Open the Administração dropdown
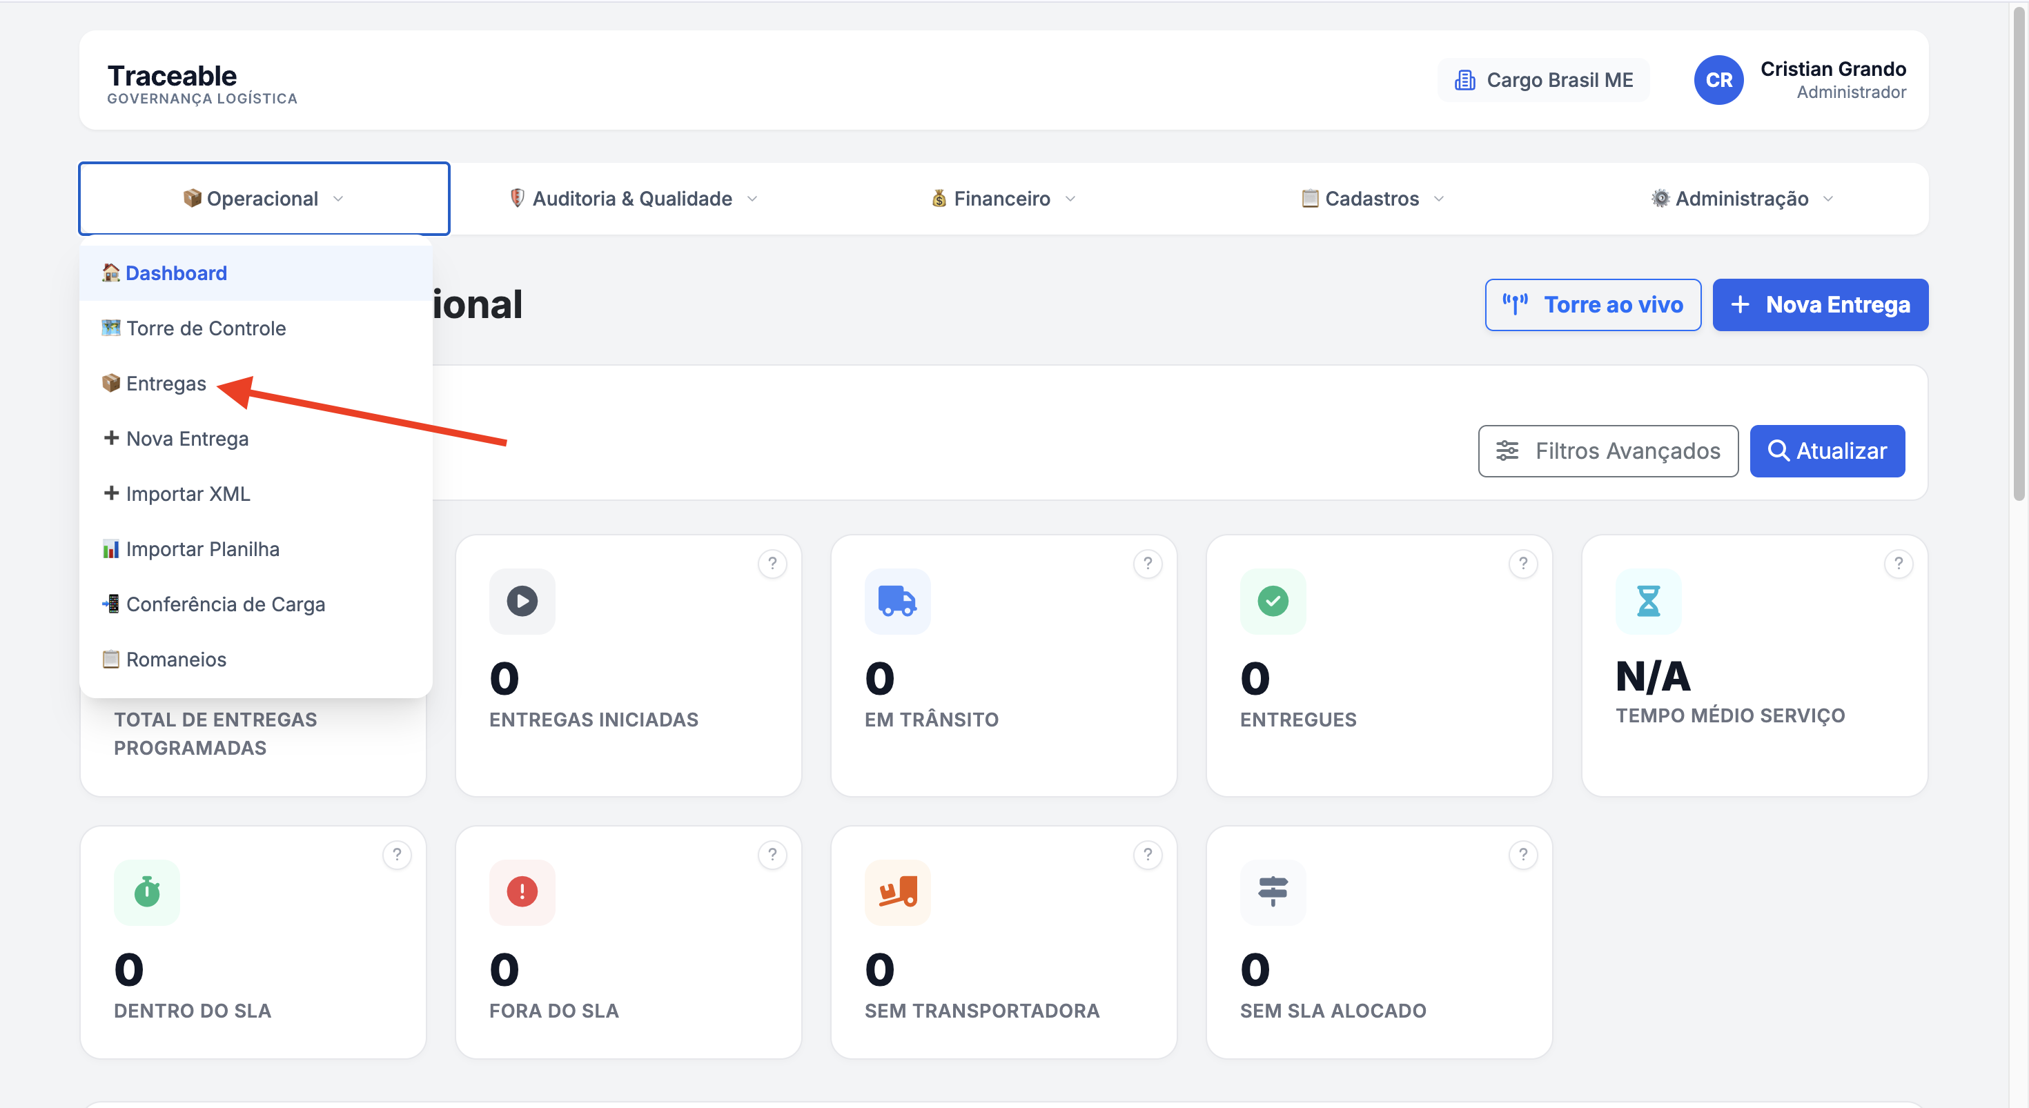Image resolution: width=2029 pixels, height=1108 pixels. (x=1741, y=199)
